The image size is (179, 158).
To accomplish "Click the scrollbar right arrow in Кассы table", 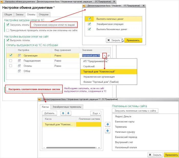I will coord(99,148).
